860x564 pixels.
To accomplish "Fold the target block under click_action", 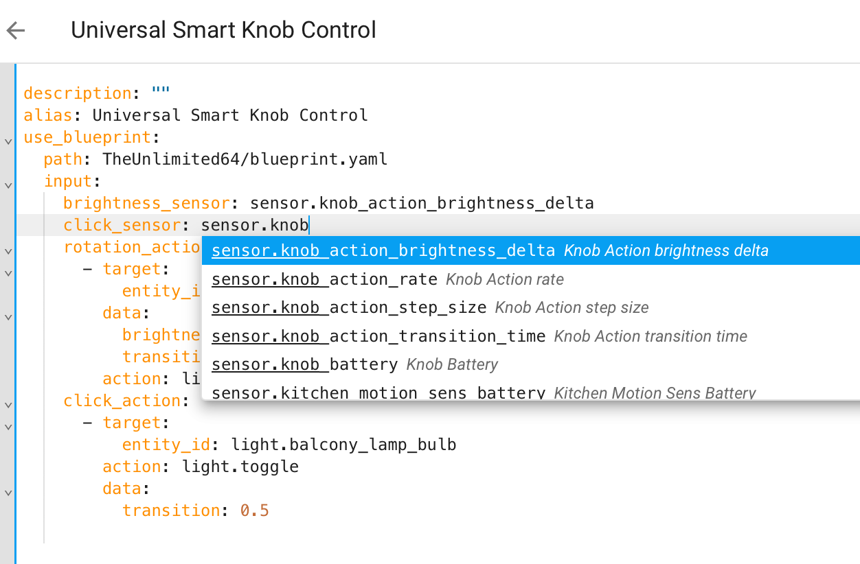I will [8, 427].
